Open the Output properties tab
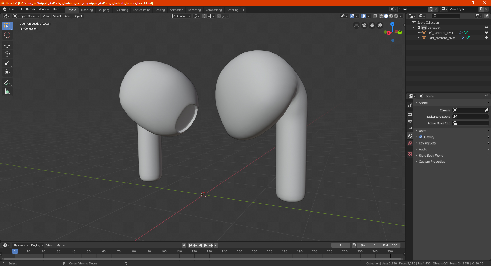Viewport: 491px width, 266px height. (x=410, y=121)
